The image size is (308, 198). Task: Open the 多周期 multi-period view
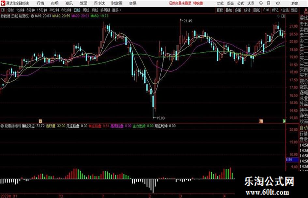pos(105,10)
